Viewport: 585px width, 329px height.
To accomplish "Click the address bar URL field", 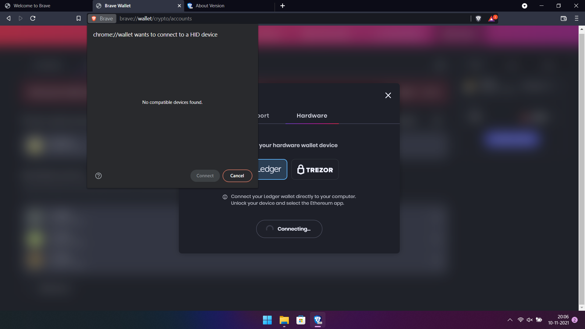I will point(292,19).
